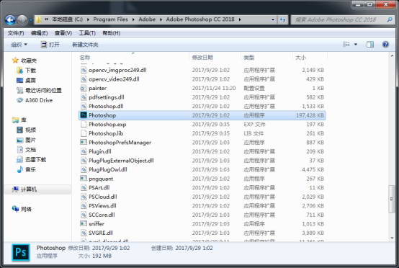Image resolution: width=399 pixels, height=268 pixels.
Task: Click the large Ps icon in details pane
Action: pos(21,252)
